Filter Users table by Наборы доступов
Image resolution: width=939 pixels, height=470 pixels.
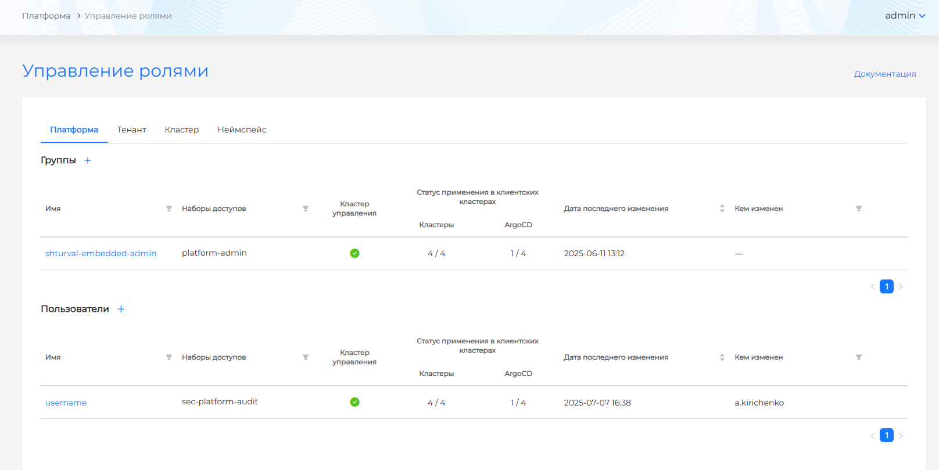coord(306,357)
